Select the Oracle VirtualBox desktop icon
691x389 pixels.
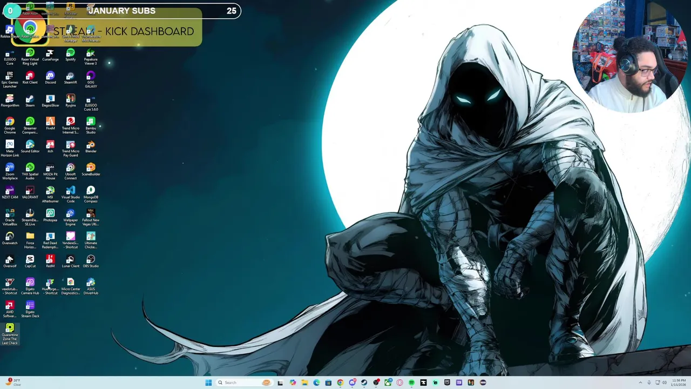pos(10,218)
